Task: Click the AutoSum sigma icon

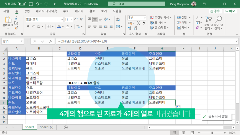Action: coord(198,17)
